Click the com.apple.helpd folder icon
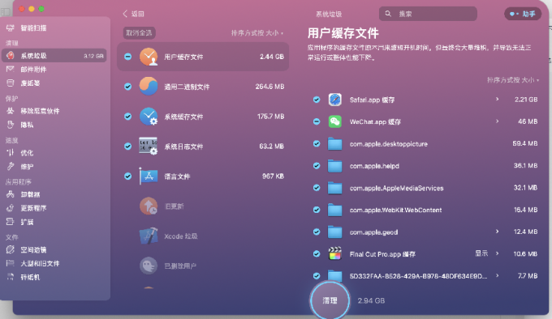 [334, 166]
